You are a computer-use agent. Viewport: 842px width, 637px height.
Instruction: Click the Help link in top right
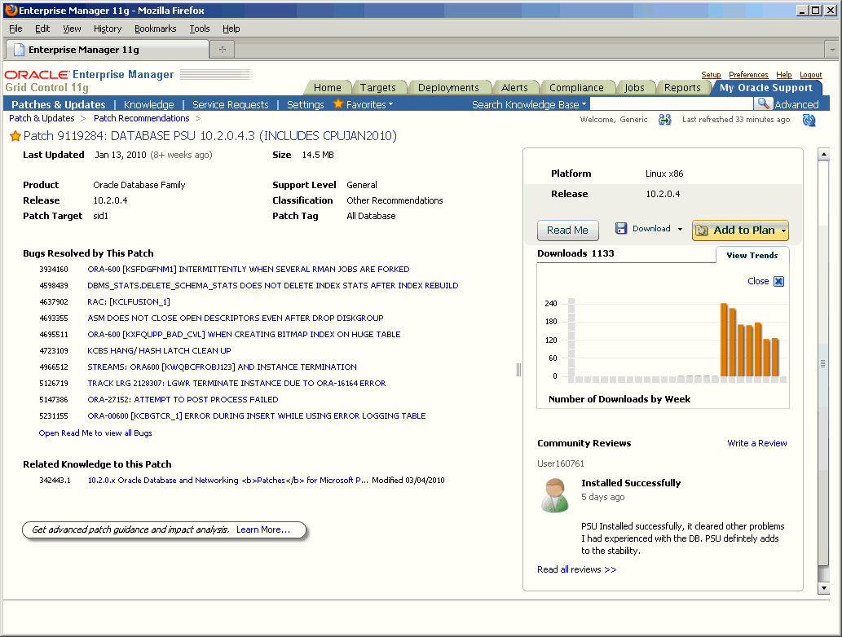783,75
